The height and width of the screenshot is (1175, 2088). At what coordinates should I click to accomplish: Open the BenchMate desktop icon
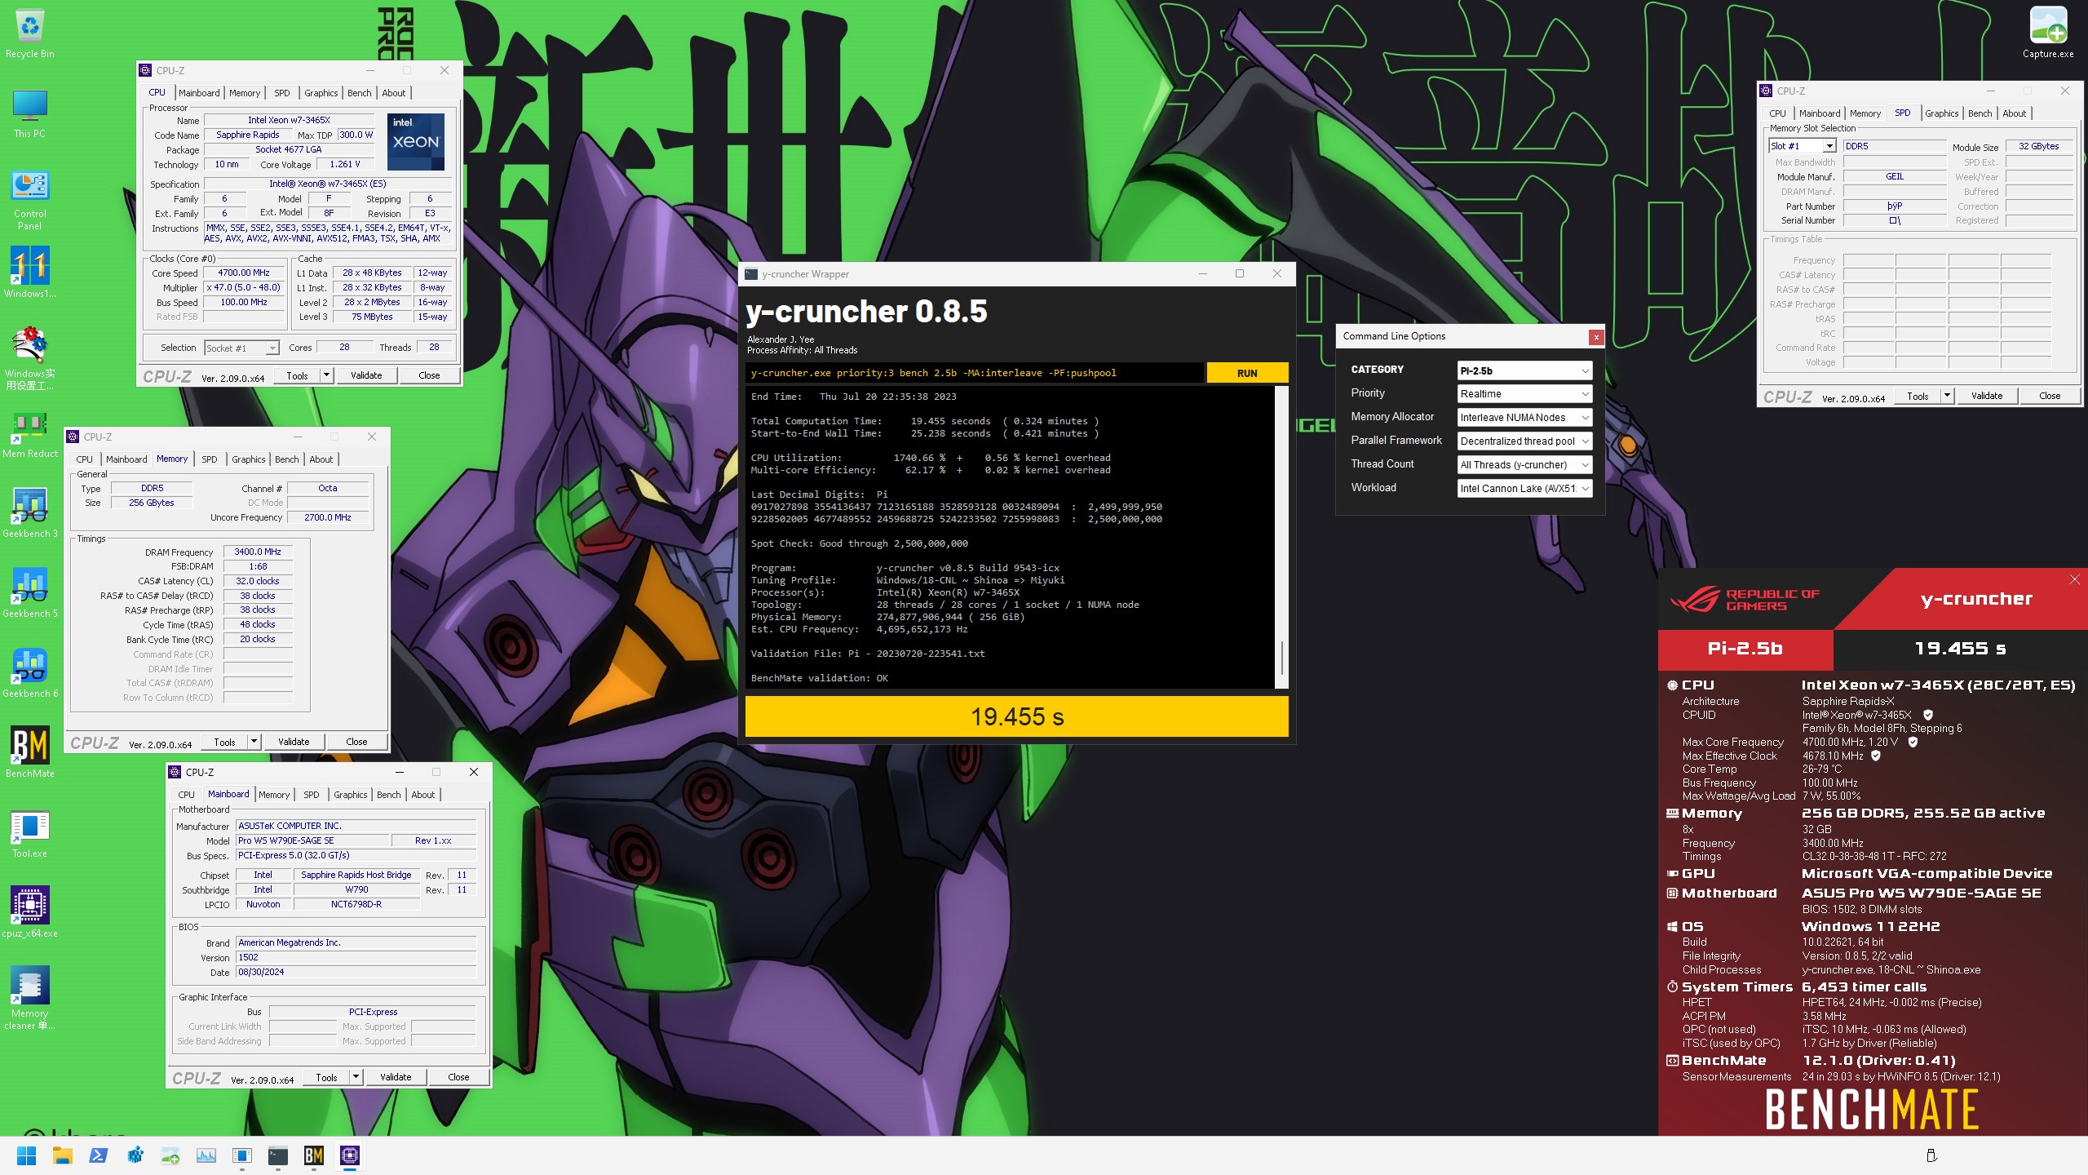point(30,752)
